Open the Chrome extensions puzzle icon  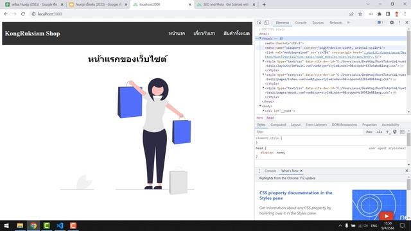pos(380,14)
